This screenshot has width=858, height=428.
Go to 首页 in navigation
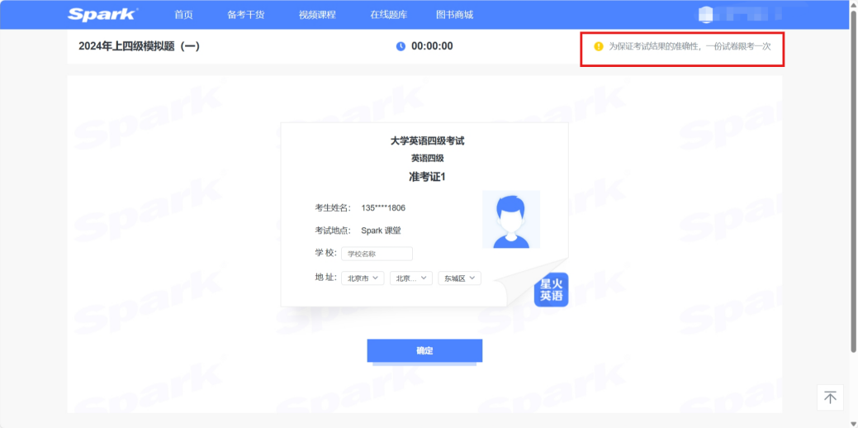pos(184,15)
